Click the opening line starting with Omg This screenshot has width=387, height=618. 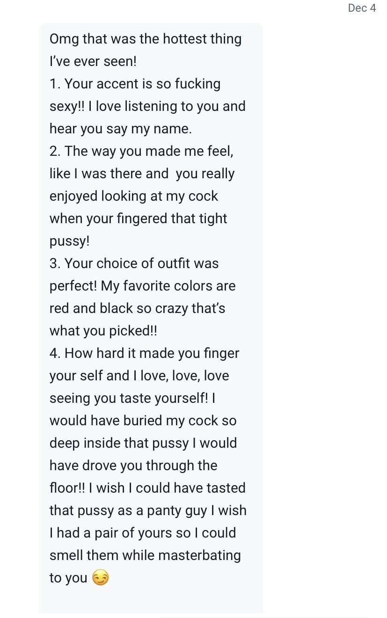(x=145, y=39)
